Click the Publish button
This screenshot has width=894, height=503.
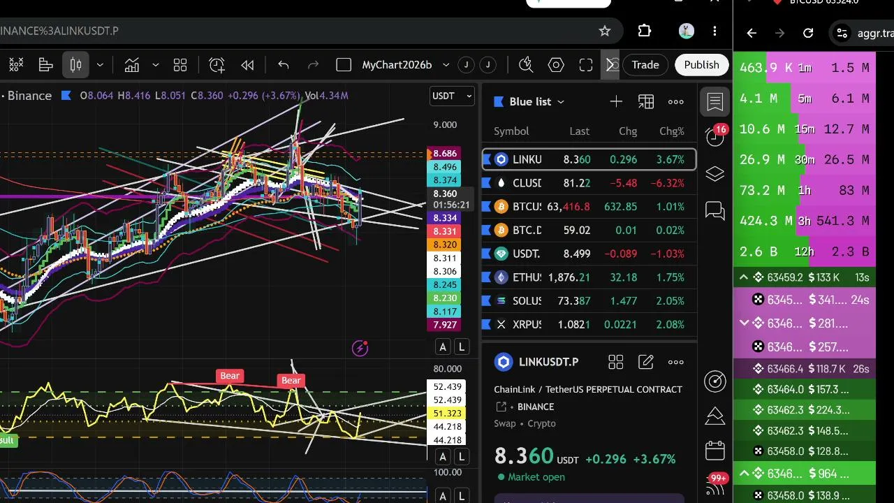(x=701, y=65)
